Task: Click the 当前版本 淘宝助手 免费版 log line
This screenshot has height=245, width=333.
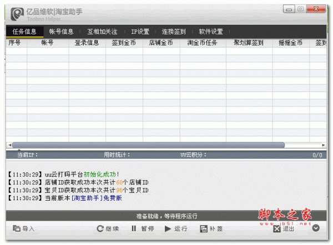Action: pos(65,198)
